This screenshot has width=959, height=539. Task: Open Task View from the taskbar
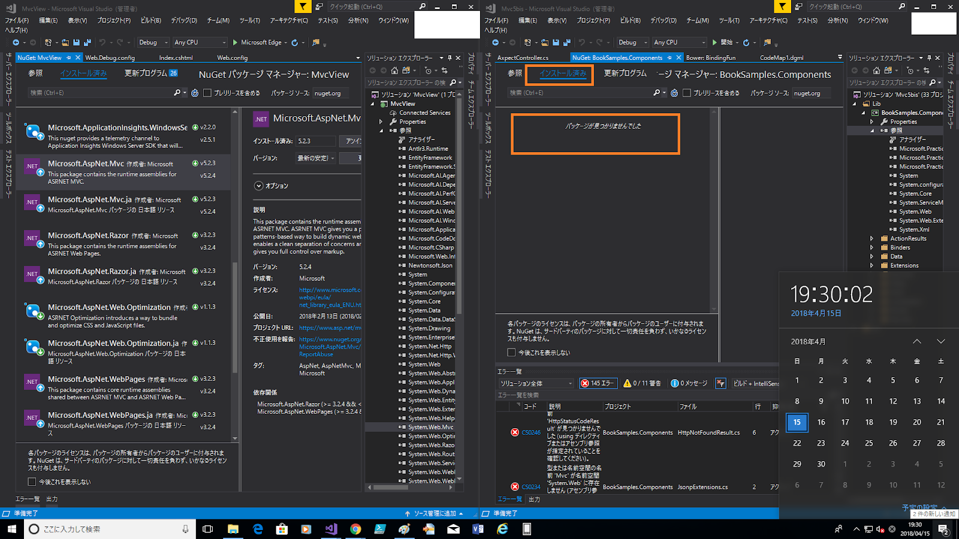click(x=208, y=529)
